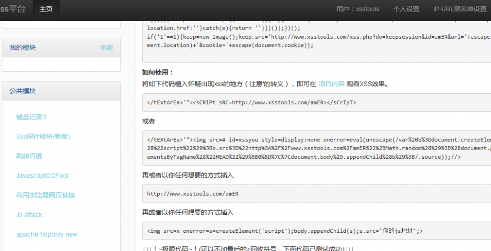Screen dimensions: 491x251
Task: Click 创建 link in 我的模块
Action: click(107, 47)
